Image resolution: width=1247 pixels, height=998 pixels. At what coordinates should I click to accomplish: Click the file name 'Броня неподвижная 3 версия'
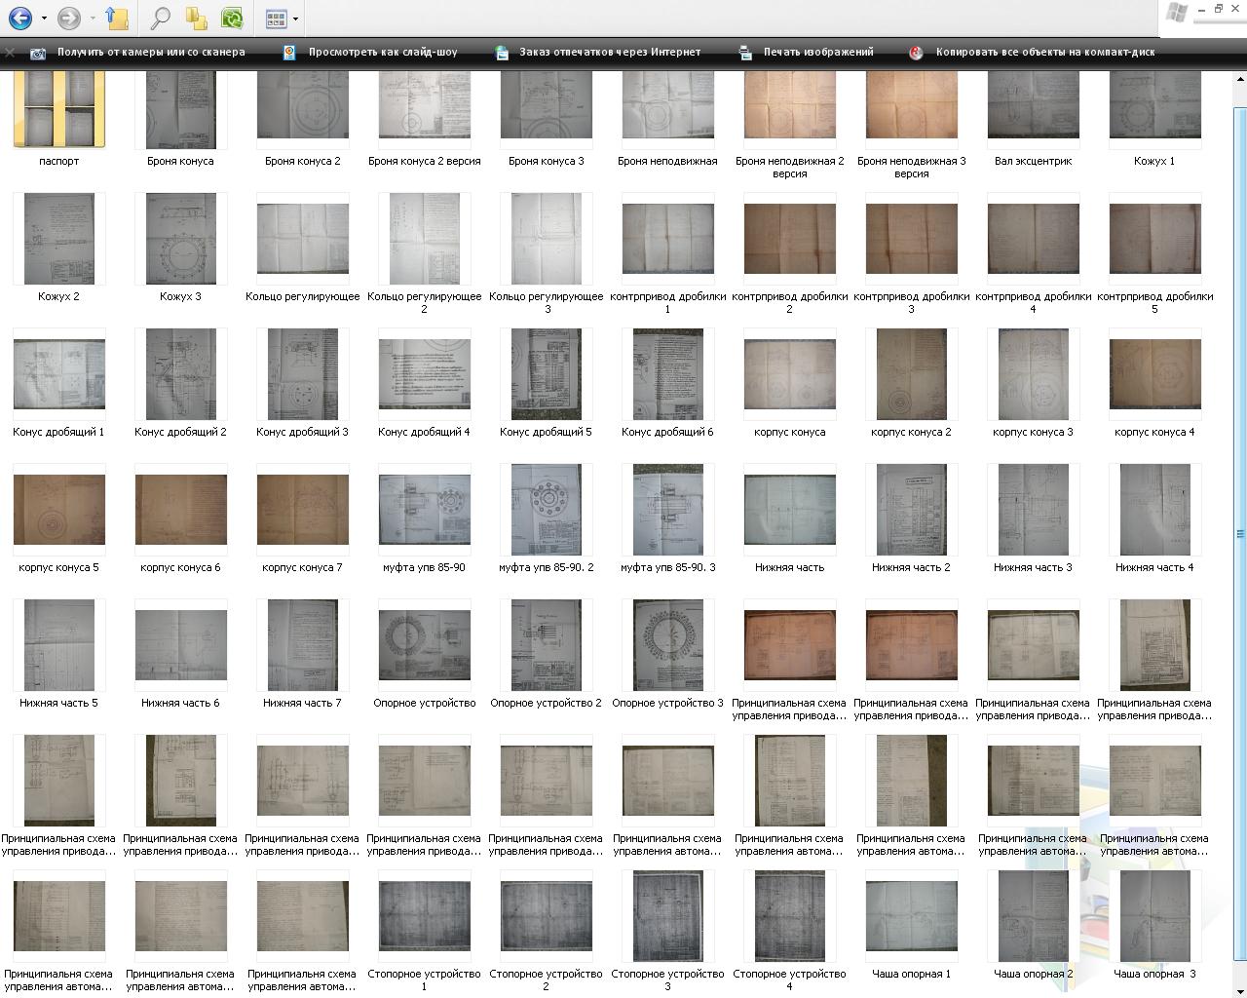coord(911,168)
